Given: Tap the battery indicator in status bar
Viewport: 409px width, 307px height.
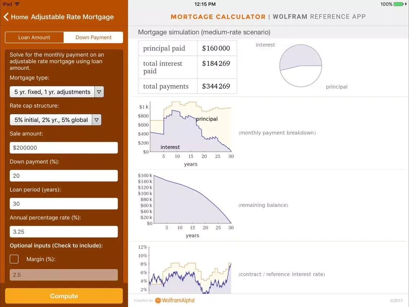Looking at the screenshot, I should pyautogui.click(x=399, y=4).
